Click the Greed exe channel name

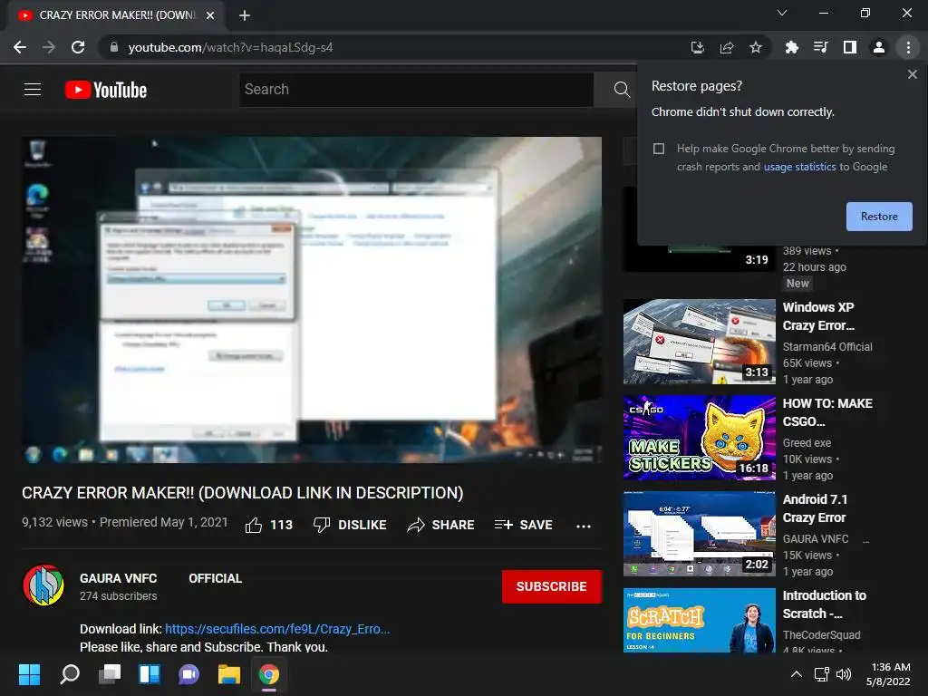(x=807, y=442)
